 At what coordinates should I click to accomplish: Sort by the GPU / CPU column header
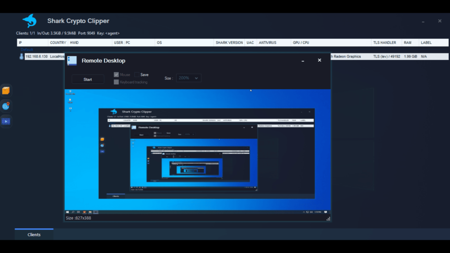[331, 43]
